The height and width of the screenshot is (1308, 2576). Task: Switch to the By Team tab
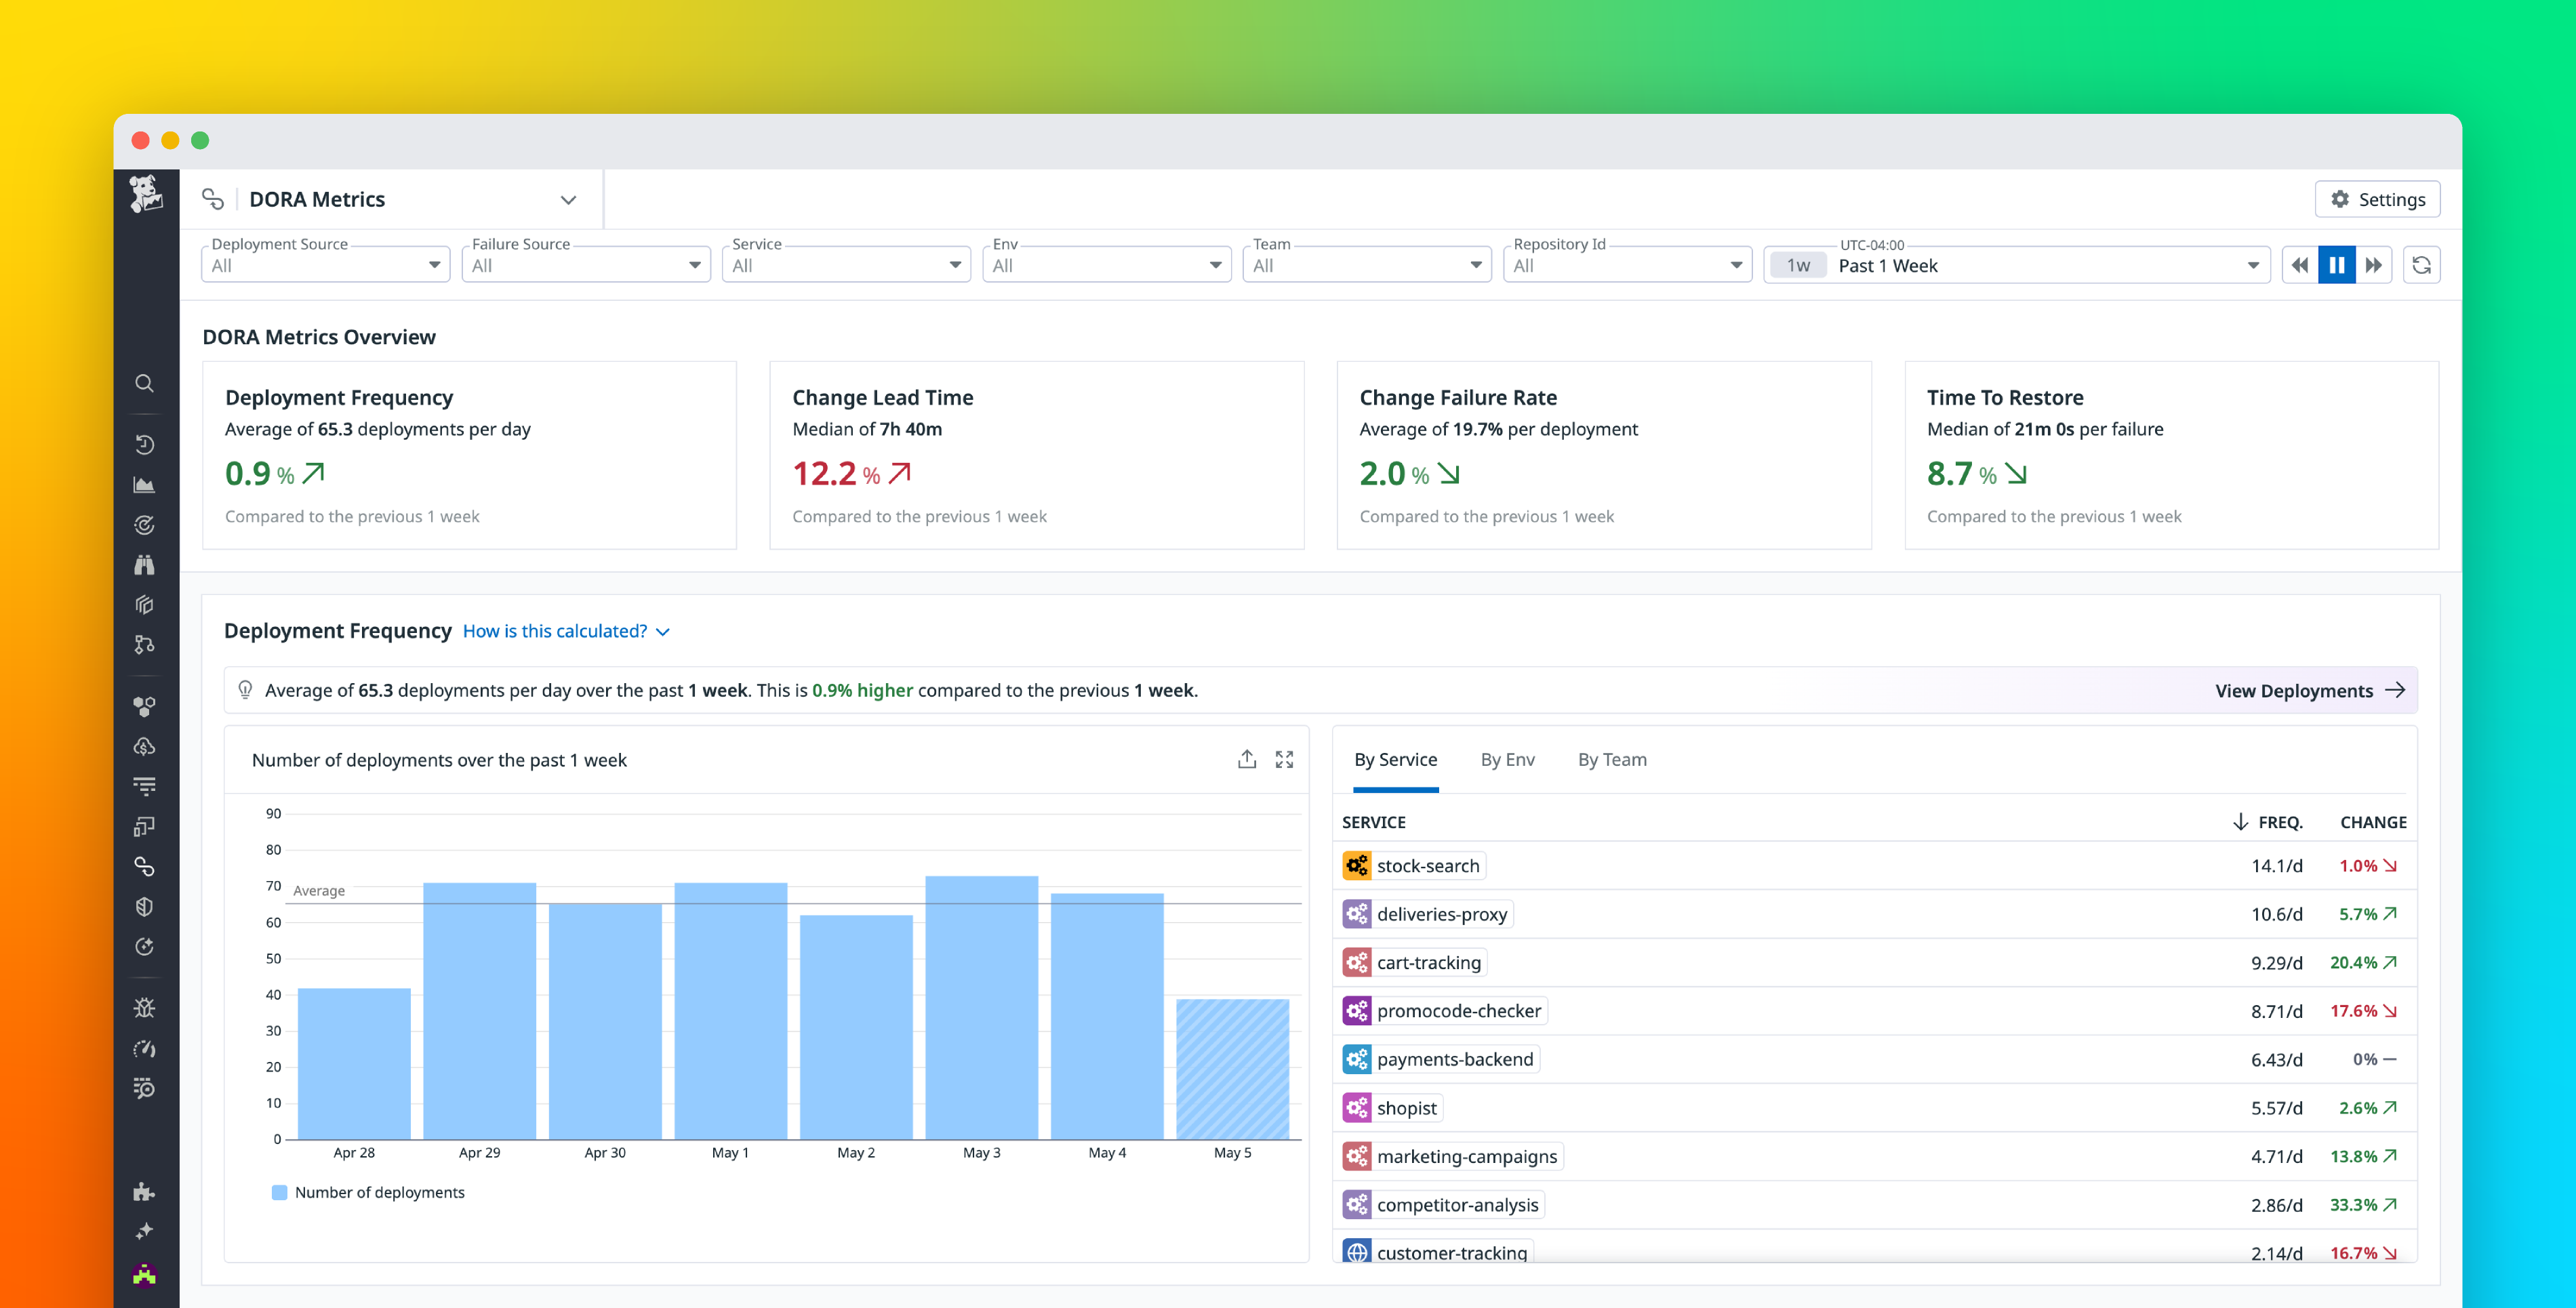click(1612, 759)
